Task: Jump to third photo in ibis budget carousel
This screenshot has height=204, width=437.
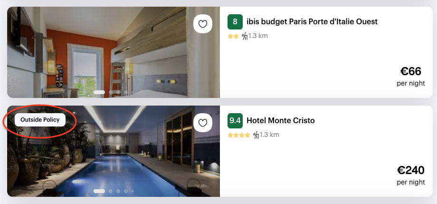Action: coord(118,92)
